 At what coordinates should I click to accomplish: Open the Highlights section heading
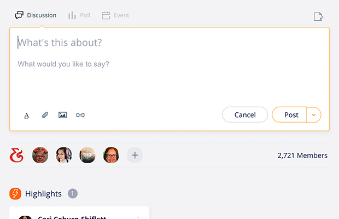[x=43, y=194]
